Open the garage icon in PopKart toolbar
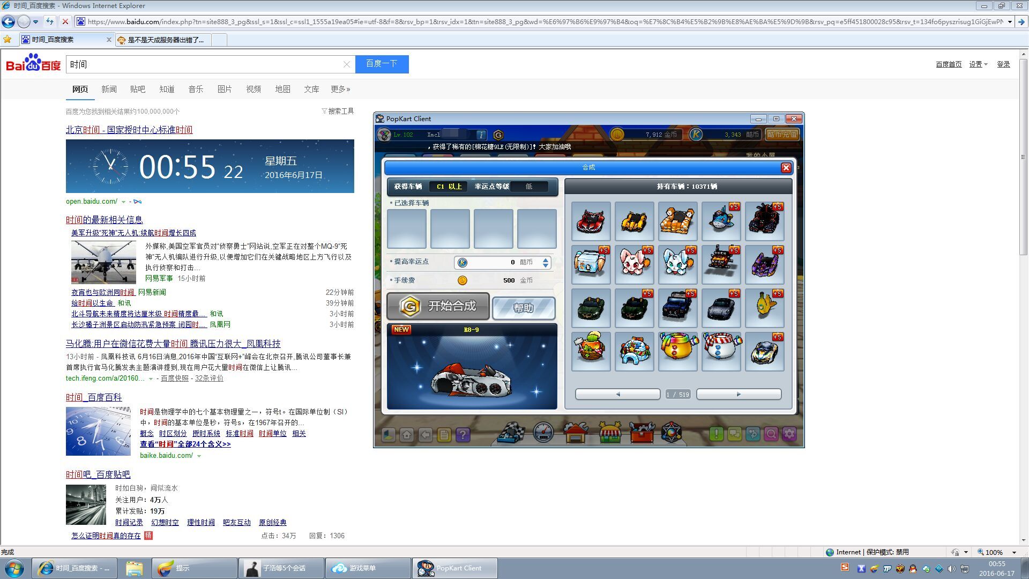This screenshot has width=1029, height=579. (575, 432)
